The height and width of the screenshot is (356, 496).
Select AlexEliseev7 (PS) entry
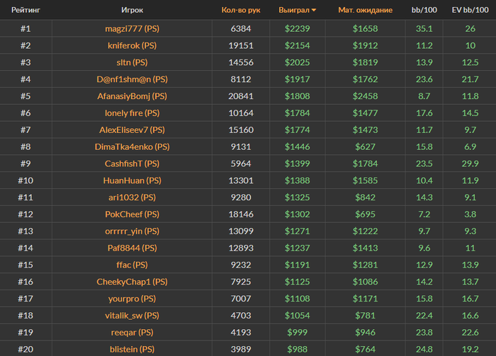pyautogui.click(x=133, y=130)
